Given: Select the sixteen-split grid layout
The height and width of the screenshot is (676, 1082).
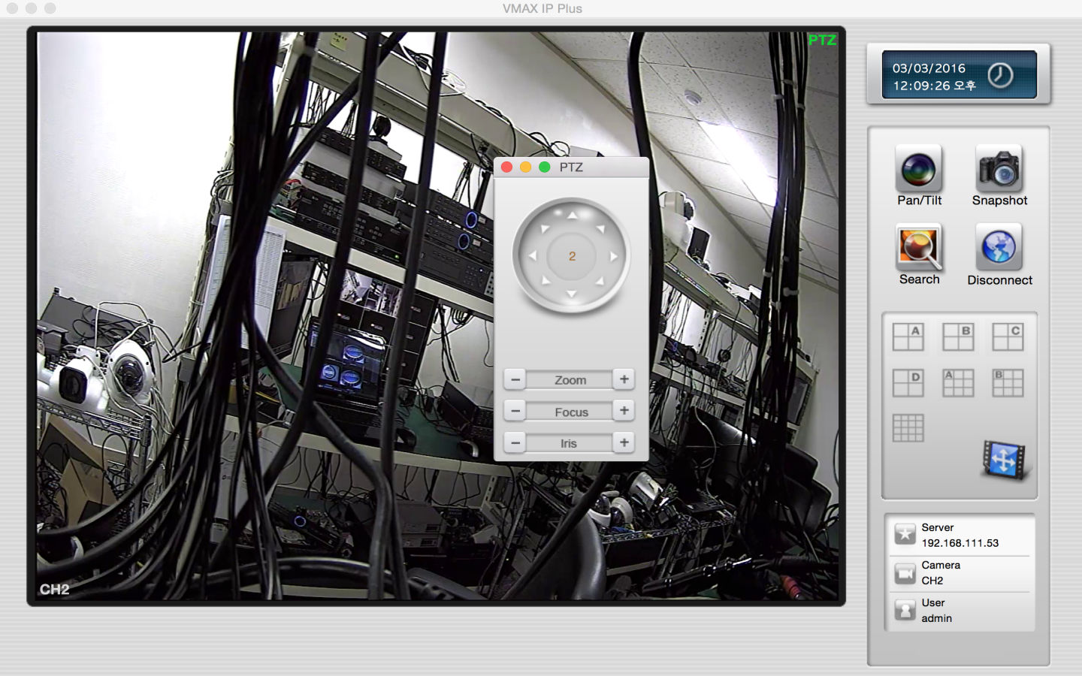Looking at the screenshot, I should coord(908,428).
